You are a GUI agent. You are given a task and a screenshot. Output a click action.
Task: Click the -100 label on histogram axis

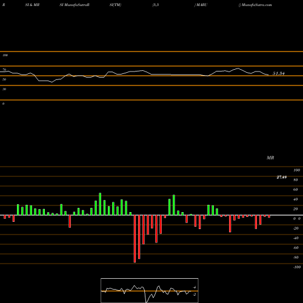tap(297, 267)
